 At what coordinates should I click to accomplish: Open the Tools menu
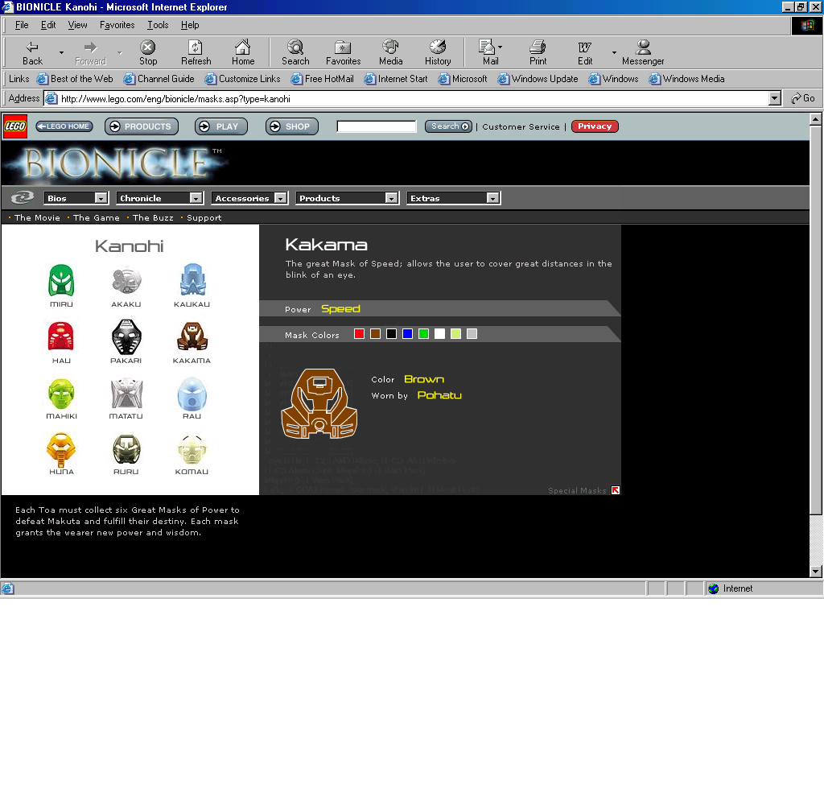click(x=158, y=25)
